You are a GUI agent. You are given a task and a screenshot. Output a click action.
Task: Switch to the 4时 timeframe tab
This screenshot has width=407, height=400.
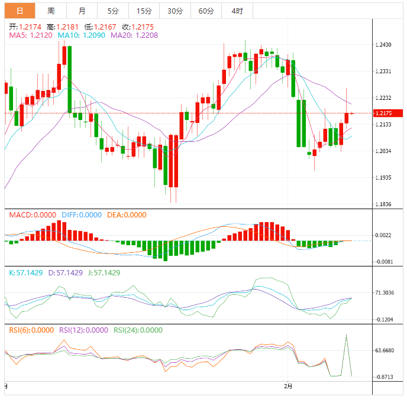(x=237, y=11)
